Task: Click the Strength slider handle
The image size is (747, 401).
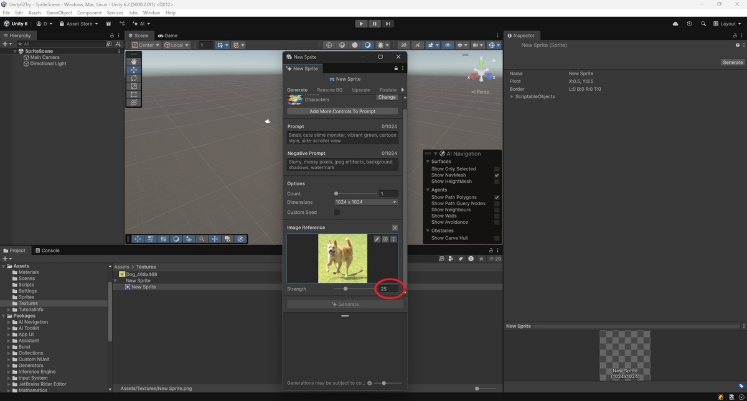Action: click(345, 289)
